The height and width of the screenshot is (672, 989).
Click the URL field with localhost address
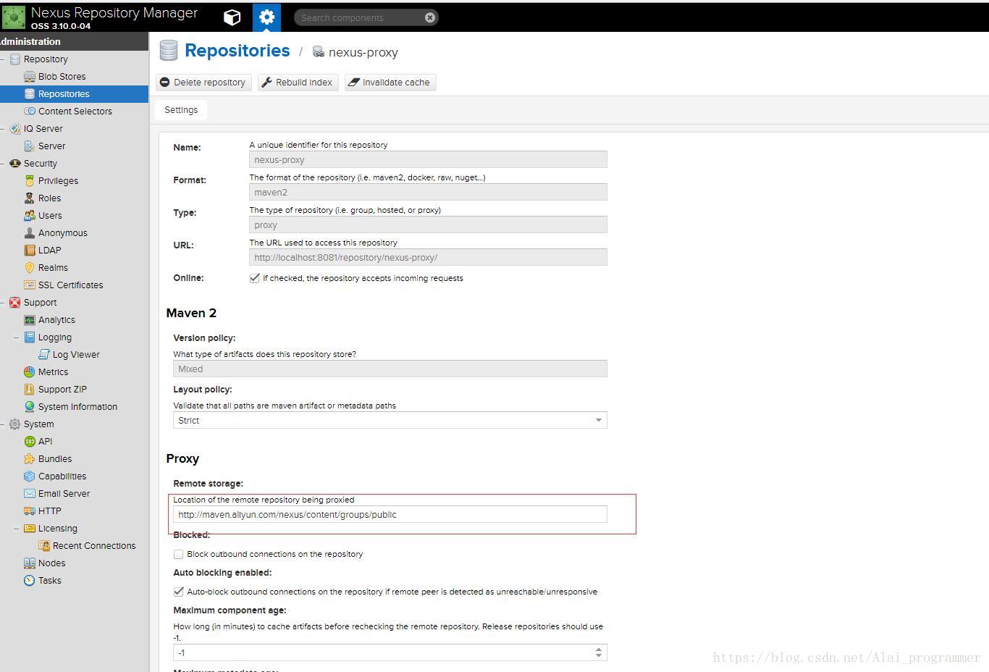428,257
